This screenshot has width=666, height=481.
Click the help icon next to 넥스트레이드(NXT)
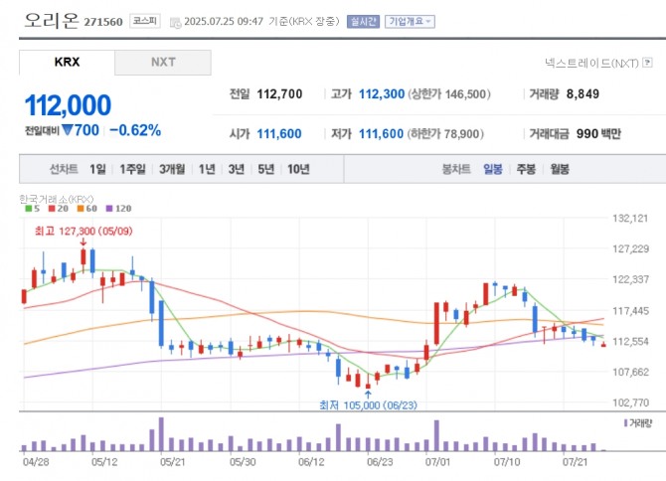(645, 63)
